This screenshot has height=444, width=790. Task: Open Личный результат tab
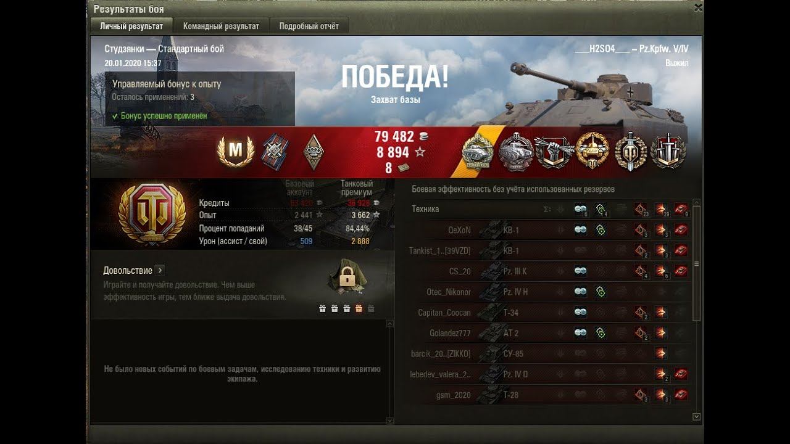point(131,27)
